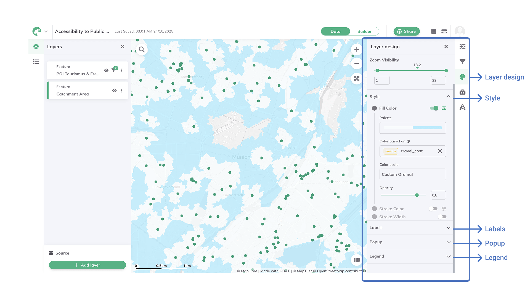Open the Color scale dropdown
The width and height of the screenshot is (530, 298).
[x=412, y=174]
